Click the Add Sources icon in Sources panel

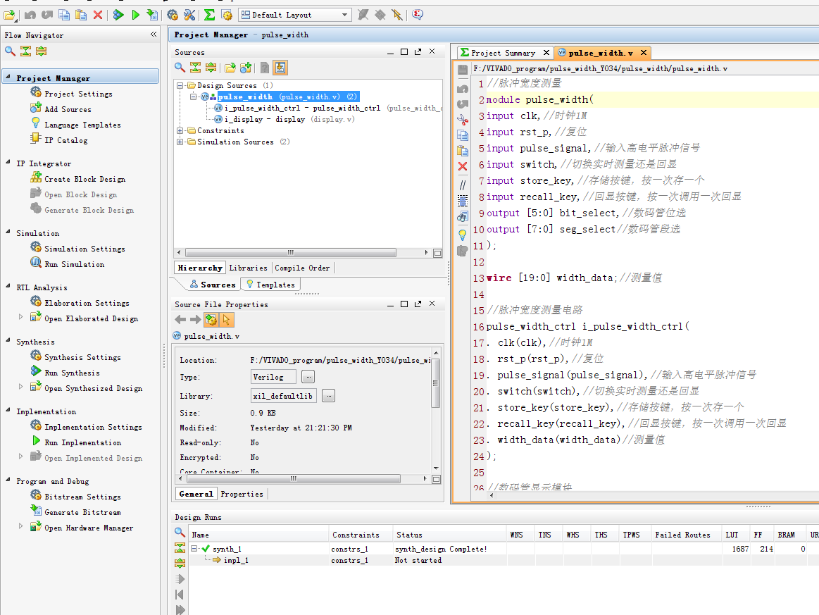[246, 68]
